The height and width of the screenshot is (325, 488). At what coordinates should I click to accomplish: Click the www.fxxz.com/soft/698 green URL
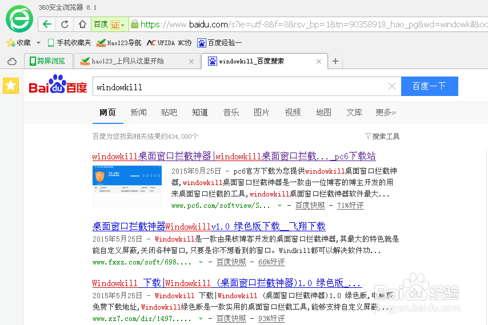pyautogui.click(x=142, y=262)
